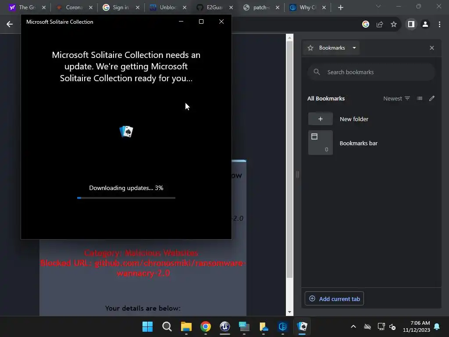
Task: Close the E2Guar tab
Action: (x=231, y=7)
